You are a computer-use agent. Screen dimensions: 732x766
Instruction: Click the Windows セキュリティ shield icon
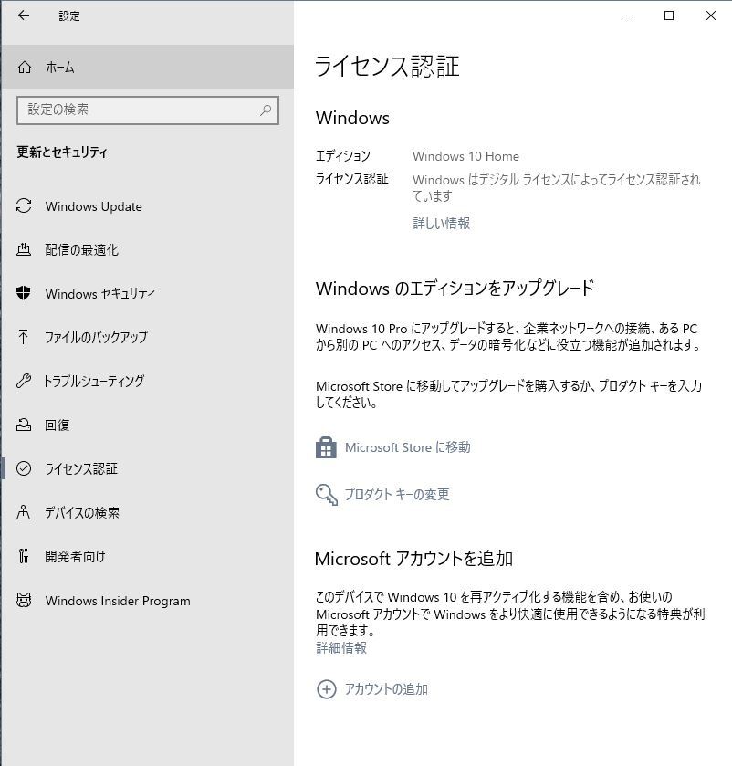click(x=24, y=293)
